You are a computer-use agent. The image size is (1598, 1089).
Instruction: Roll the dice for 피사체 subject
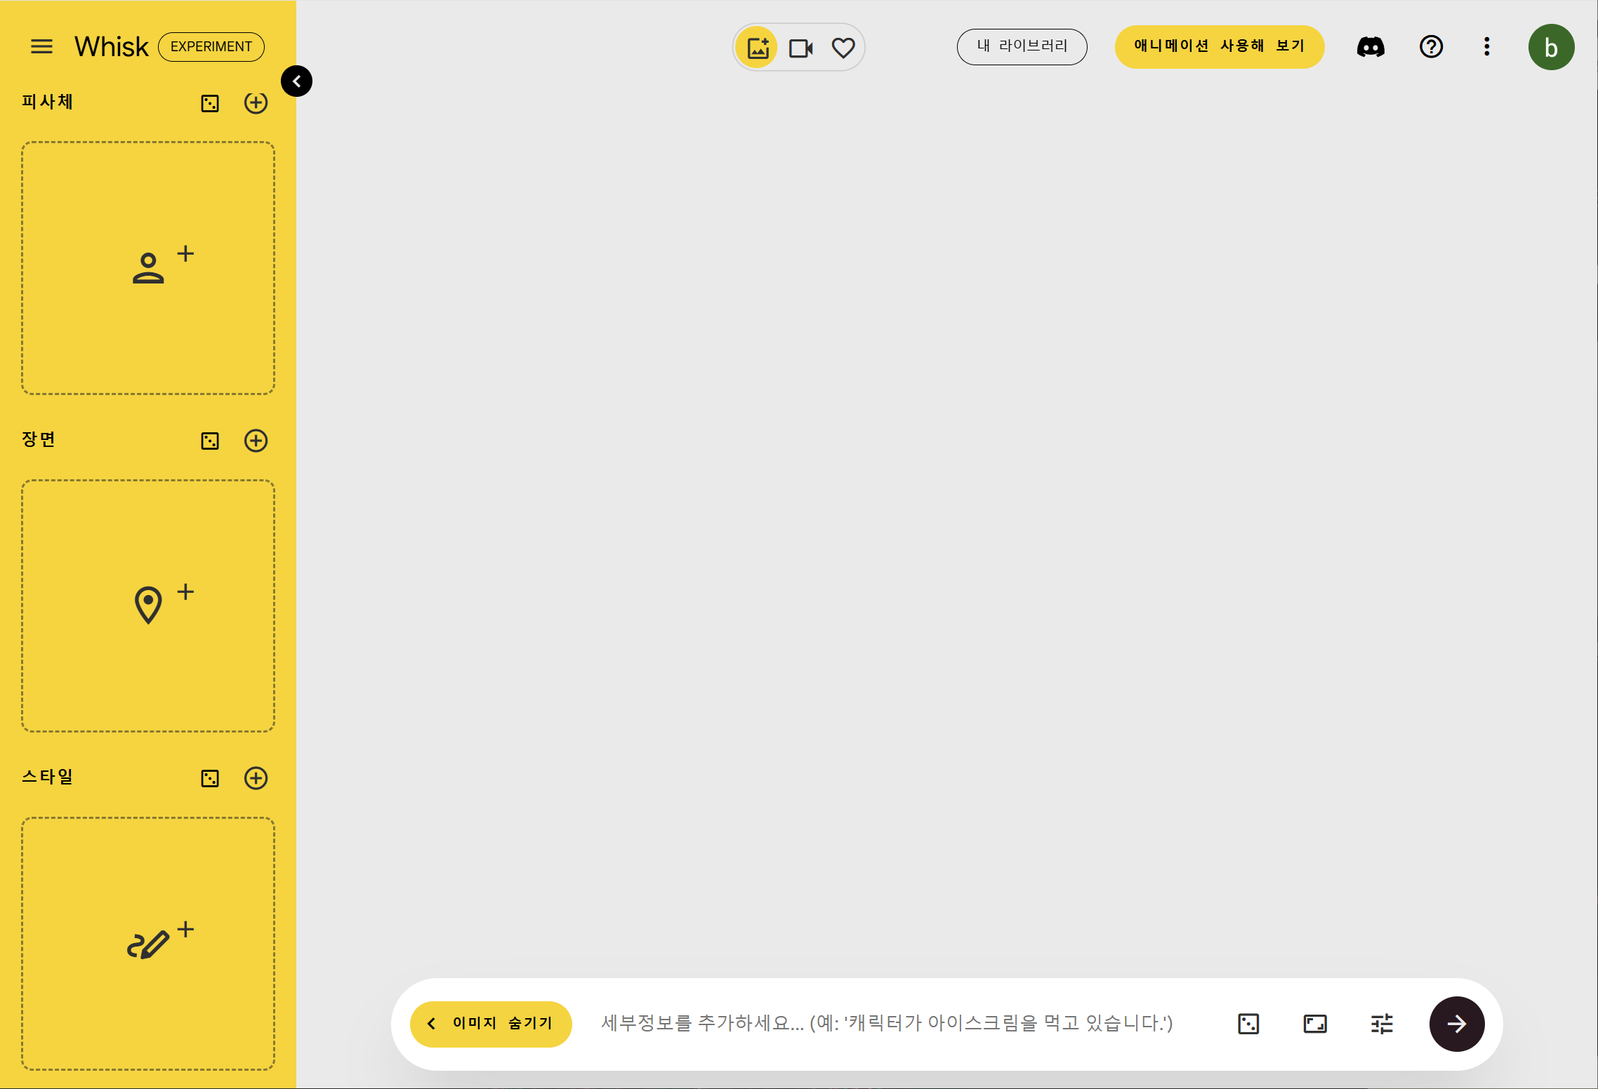(210, 103)
